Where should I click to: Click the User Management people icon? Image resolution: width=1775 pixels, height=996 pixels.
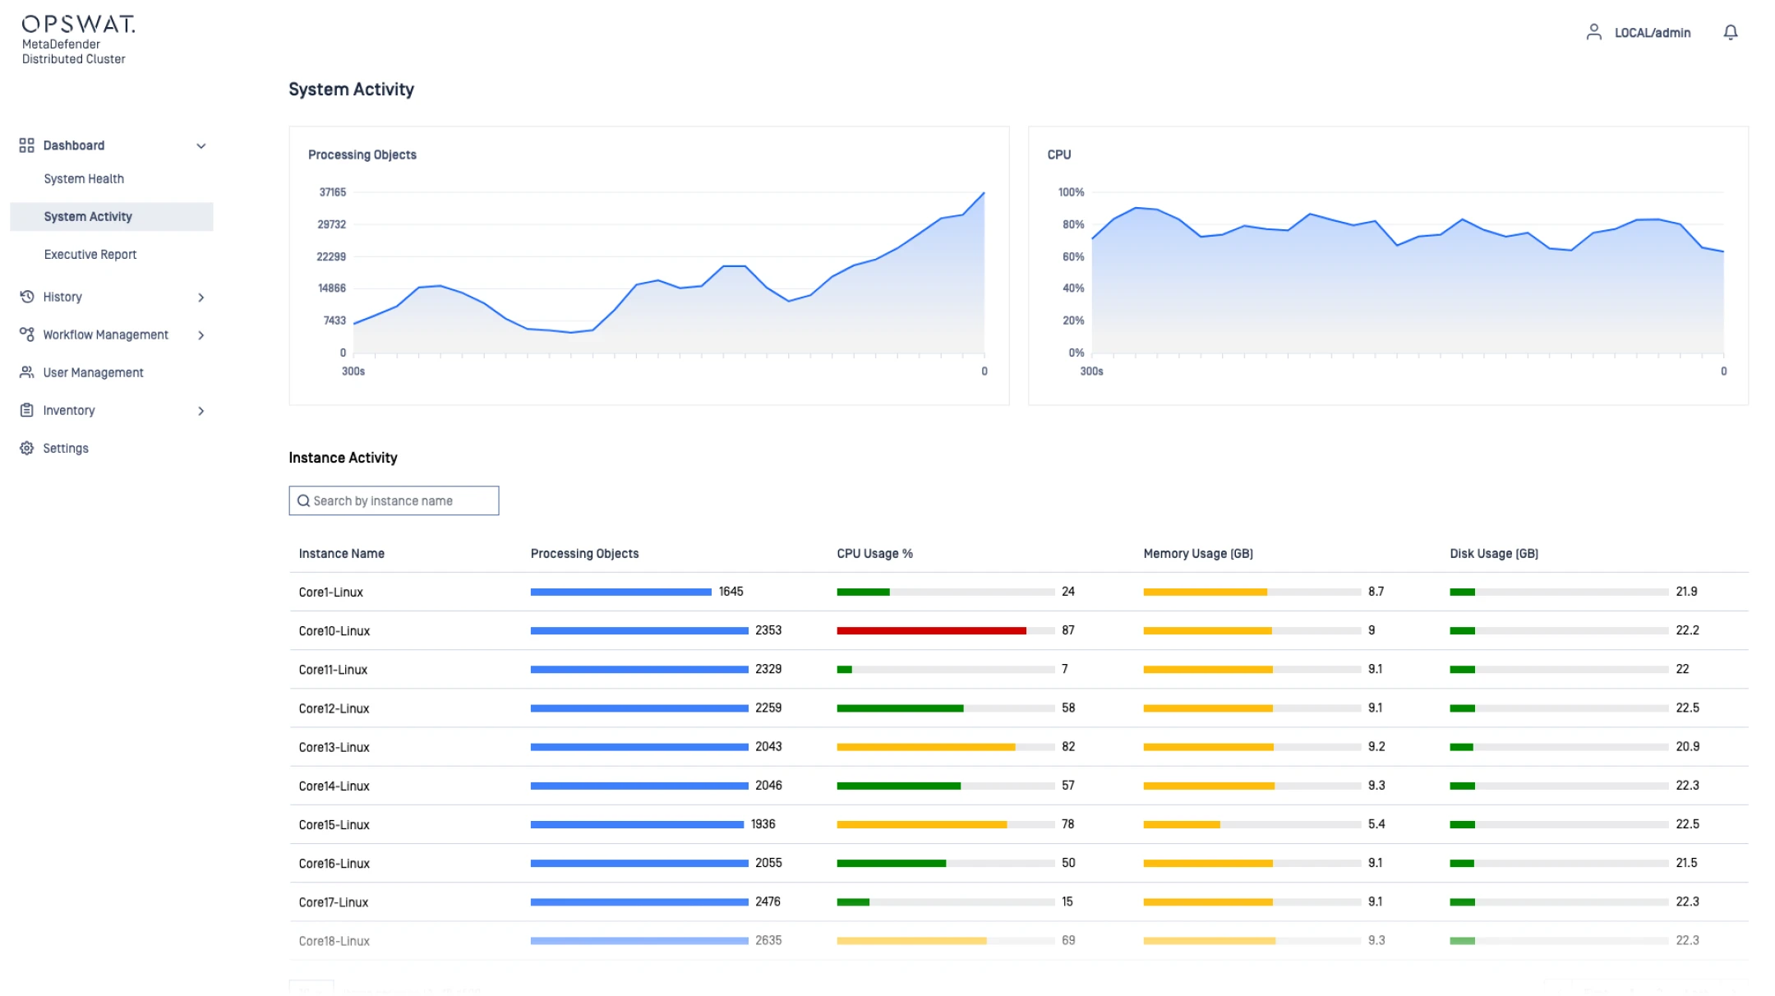pos(26,372)
